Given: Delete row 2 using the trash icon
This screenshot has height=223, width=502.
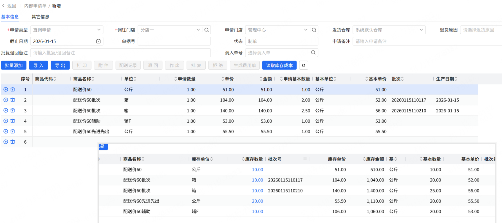Looking at the screenshot, I should [x=13, y=100].
